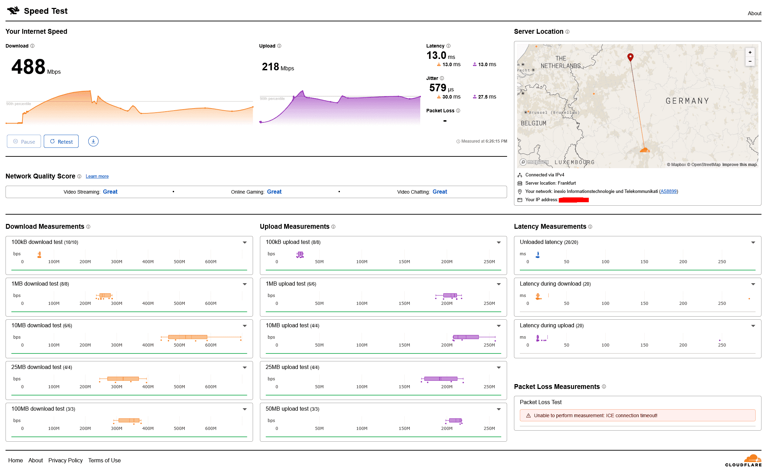The height and width of the screenshot is (473, 767).
Task: Open the Privacy Policy footer link
Action: pos(65,460)
